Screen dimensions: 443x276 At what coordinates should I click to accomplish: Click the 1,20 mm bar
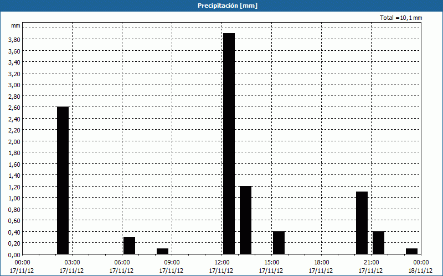coord(245,220)
